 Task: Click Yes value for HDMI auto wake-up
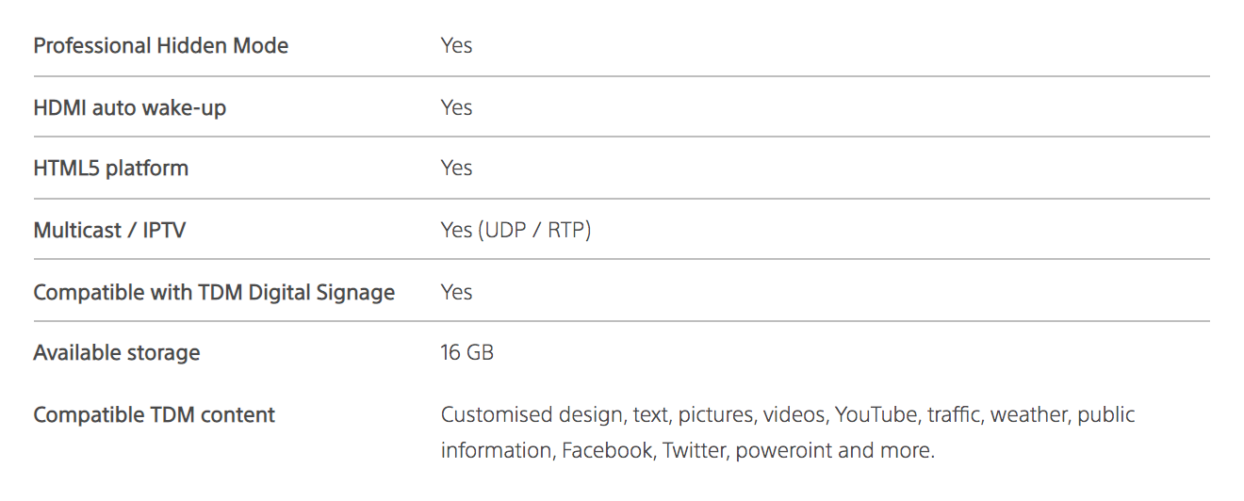click(456, 108)
